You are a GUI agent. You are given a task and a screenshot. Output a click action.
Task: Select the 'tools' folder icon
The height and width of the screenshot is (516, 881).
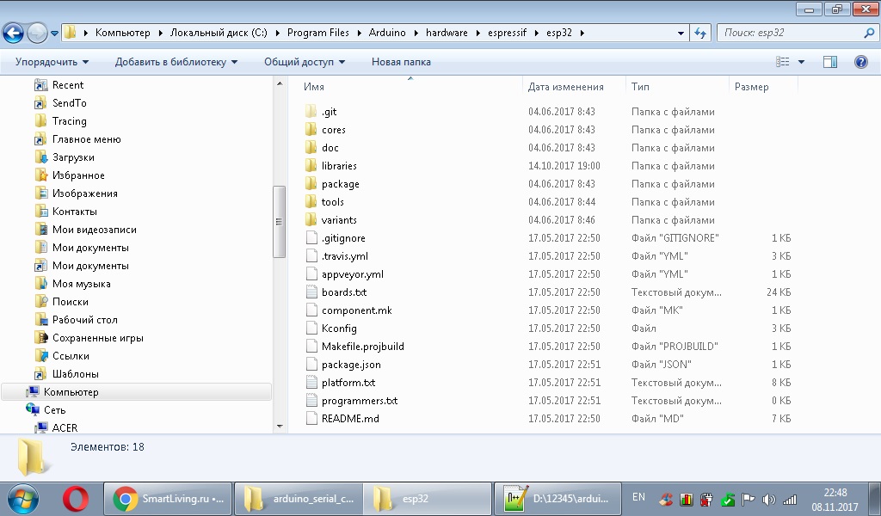(311, 201)
